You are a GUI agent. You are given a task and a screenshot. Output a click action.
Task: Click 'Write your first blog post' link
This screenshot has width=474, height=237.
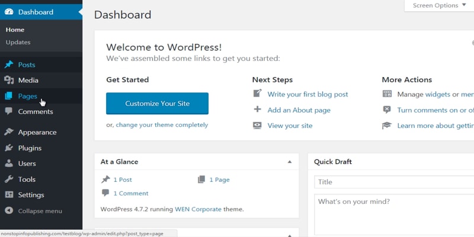click(308, 94)
